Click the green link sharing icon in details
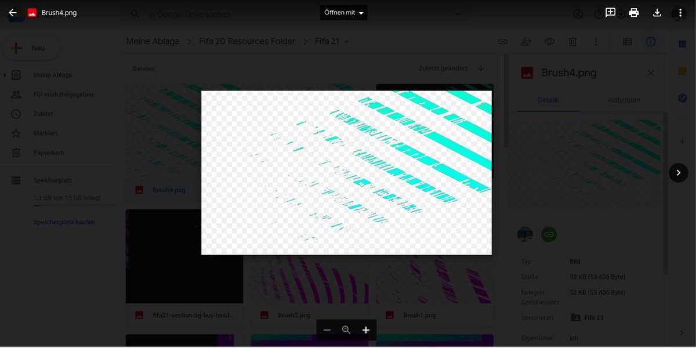Screen dimensions: 696x348 click(549, 234)
